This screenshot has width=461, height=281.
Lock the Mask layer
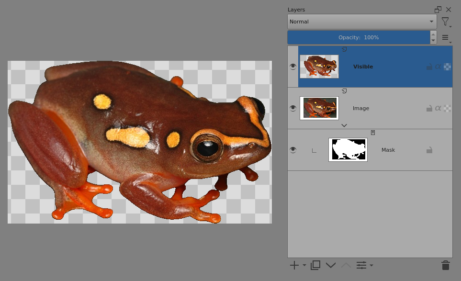point(429,150)
